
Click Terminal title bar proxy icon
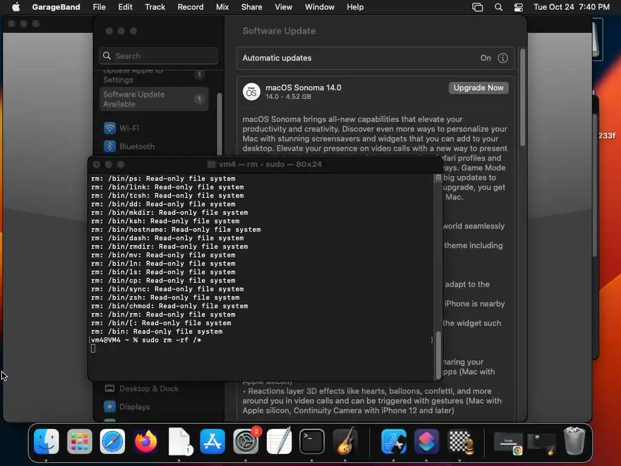pos(212,164)
